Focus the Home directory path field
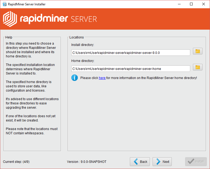The height and width of the screenshot is (169, 210). [131, 69]
